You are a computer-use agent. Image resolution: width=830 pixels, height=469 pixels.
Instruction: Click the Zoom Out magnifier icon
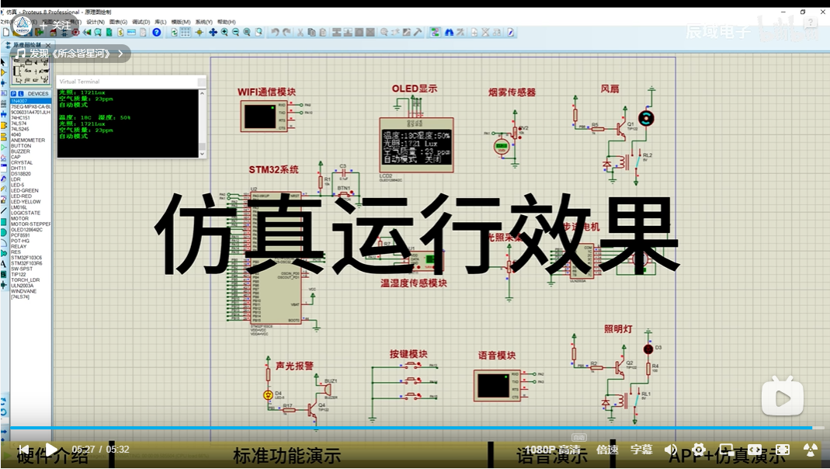pyautogui.click(x=235, y=33)
